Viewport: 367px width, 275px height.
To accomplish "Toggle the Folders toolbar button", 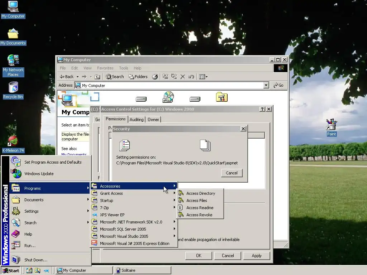I will [138, 77].
